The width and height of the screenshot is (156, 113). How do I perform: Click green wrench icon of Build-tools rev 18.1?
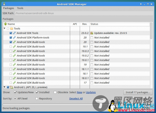[x=15, y=74]
